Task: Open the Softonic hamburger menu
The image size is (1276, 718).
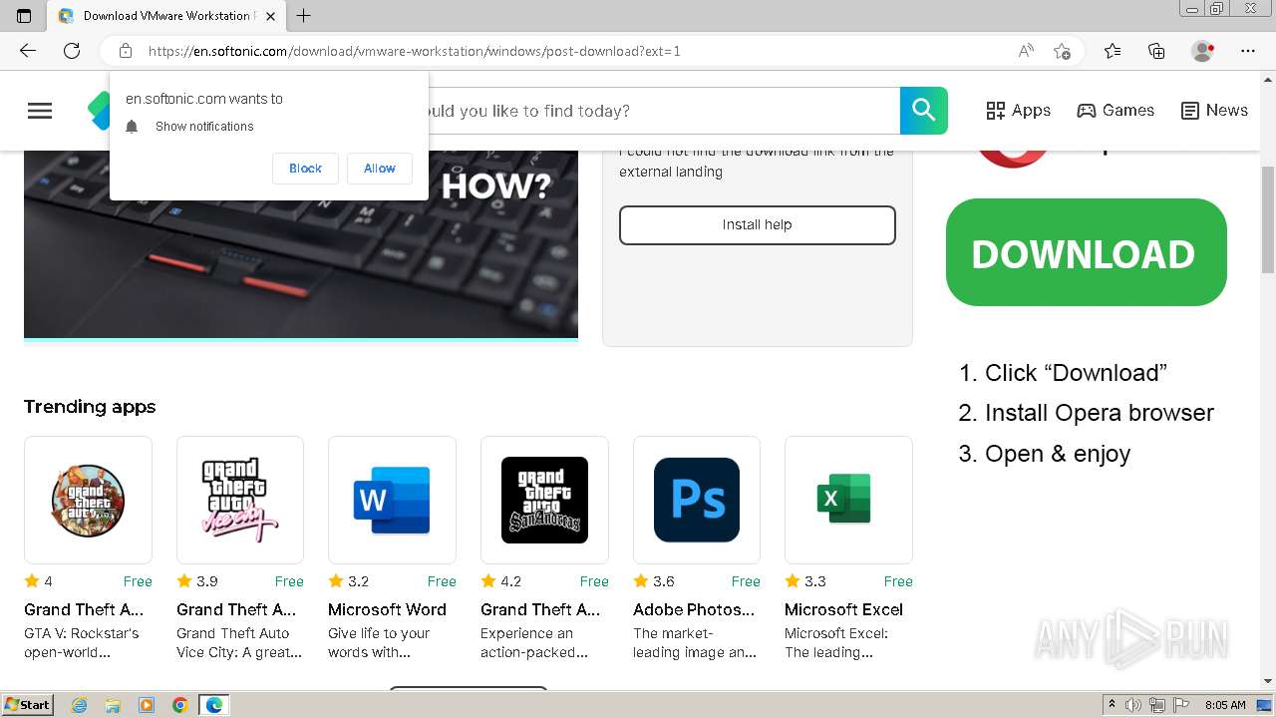Action: 40,111
